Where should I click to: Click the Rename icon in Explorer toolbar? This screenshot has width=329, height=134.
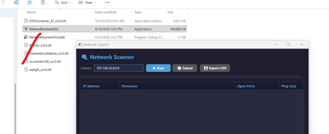pyautogui.click(x=16, y=3)
